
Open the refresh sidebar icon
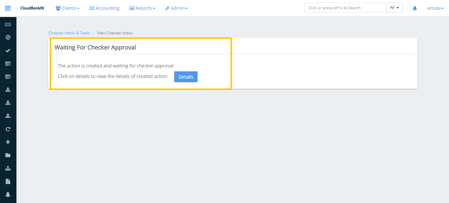pyautogui.click(x=8, y=129)
